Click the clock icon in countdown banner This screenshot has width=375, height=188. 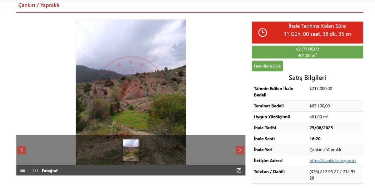coord(262,32)
